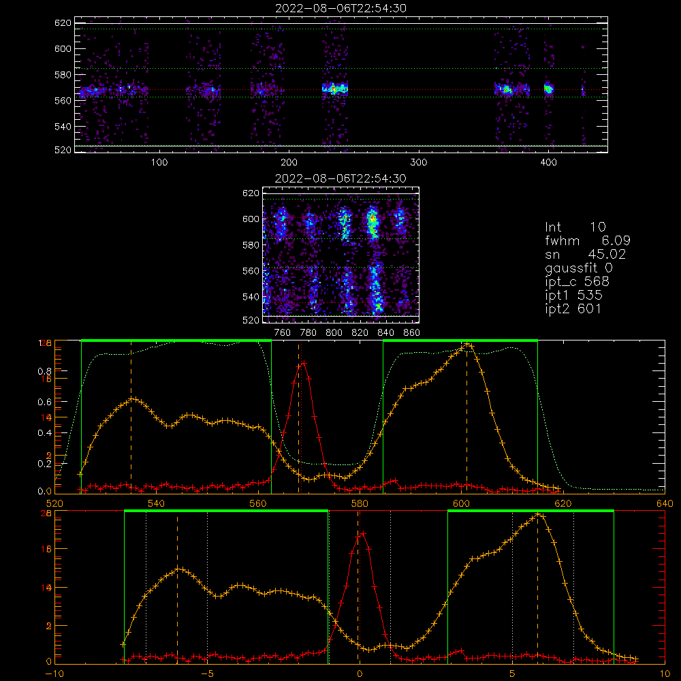The width and height of the screenshot is (681, 681).
Task: Click x-axis label 560 of third plot
Action: 258,503
